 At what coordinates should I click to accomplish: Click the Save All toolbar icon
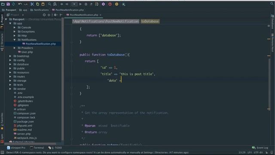(x=8, y=4)
